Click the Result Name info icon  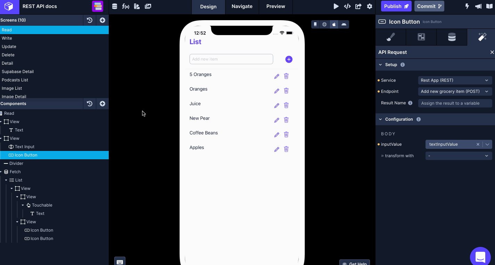click(410, 103)
